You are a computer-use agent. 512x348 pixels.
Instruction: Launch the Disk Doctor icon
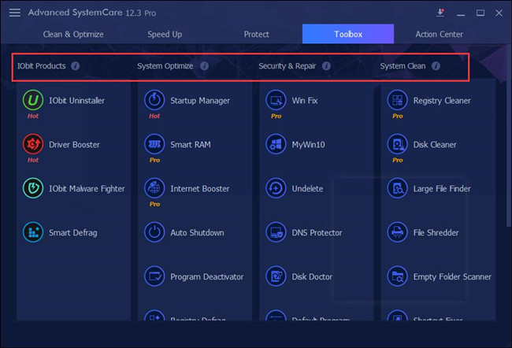pyautogui.click(x=276, y=276)
